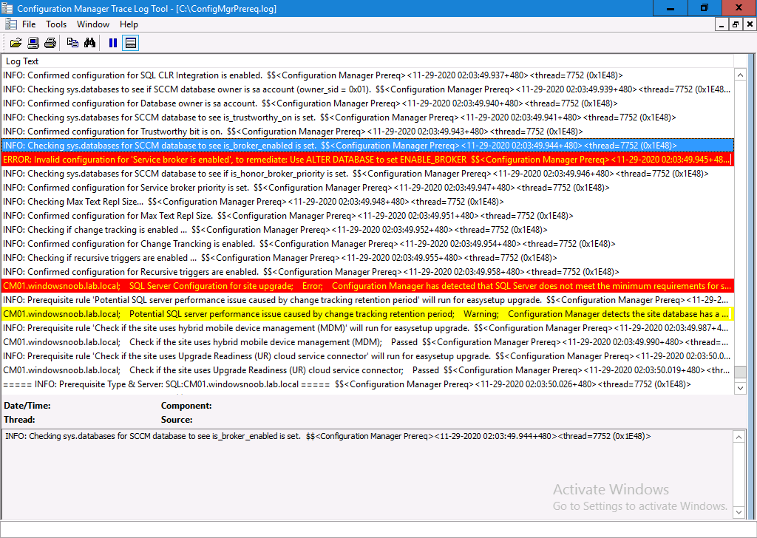Click the Open log file toolbar icon
The image size is (757, 538).
[16, 43]
